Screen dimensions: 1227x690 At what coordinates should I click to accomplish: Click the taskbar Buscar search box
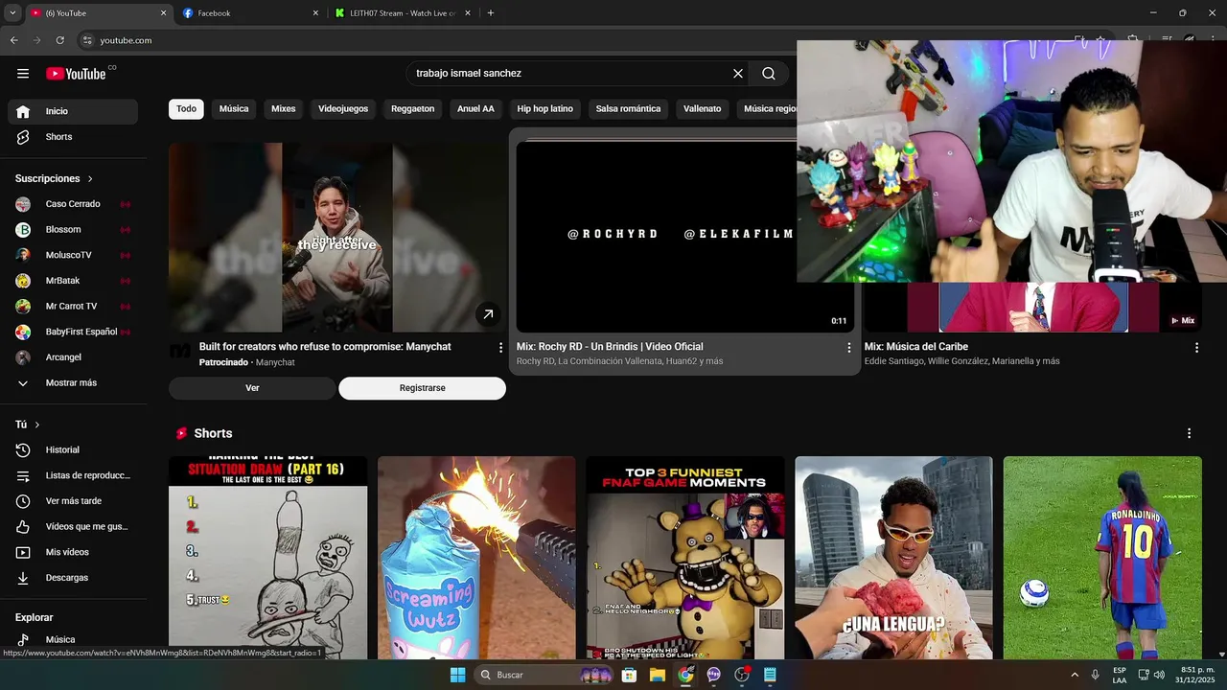[544, 675]
